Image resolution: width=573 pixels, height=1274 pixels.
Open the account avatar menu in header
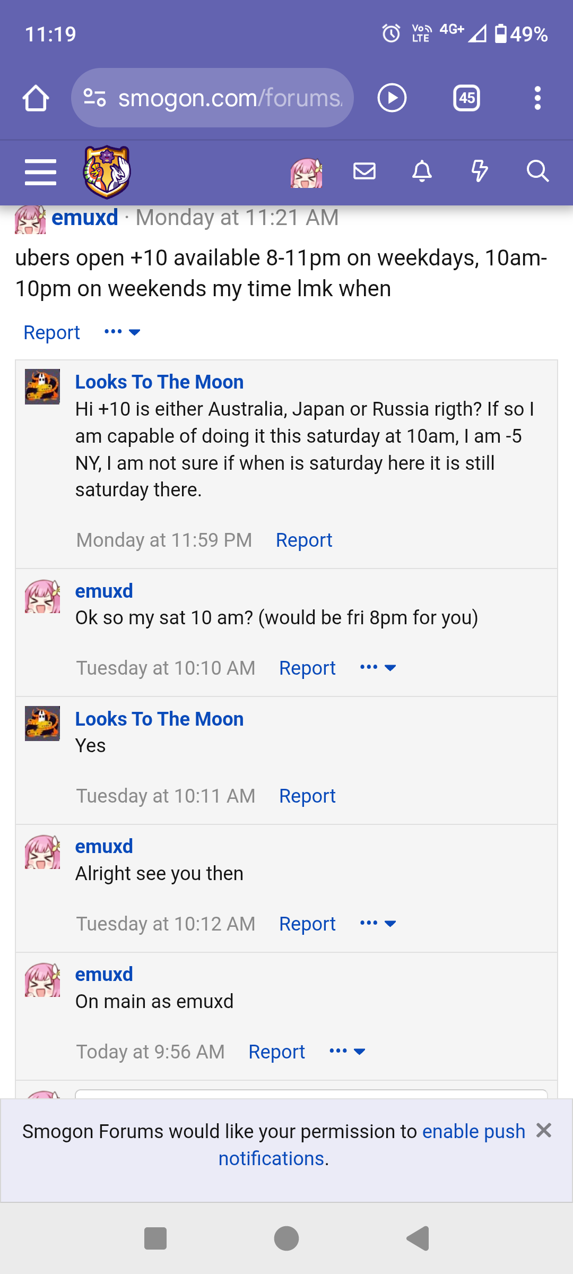[x=306, y=172]
